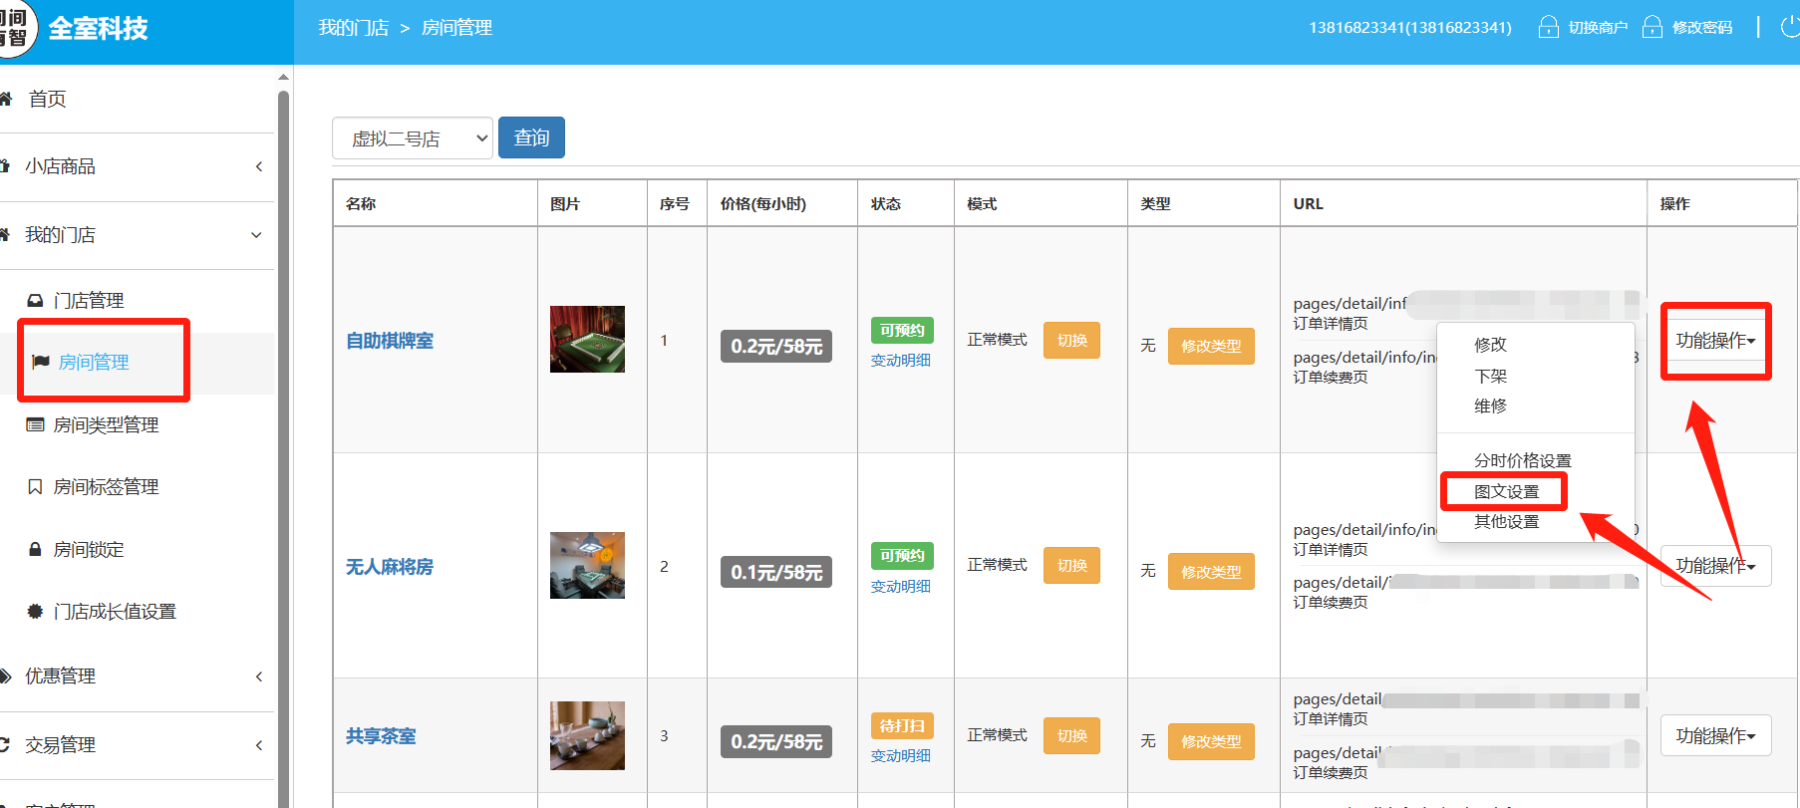Expand the 小店商品 sidebar section

[135, 166]
